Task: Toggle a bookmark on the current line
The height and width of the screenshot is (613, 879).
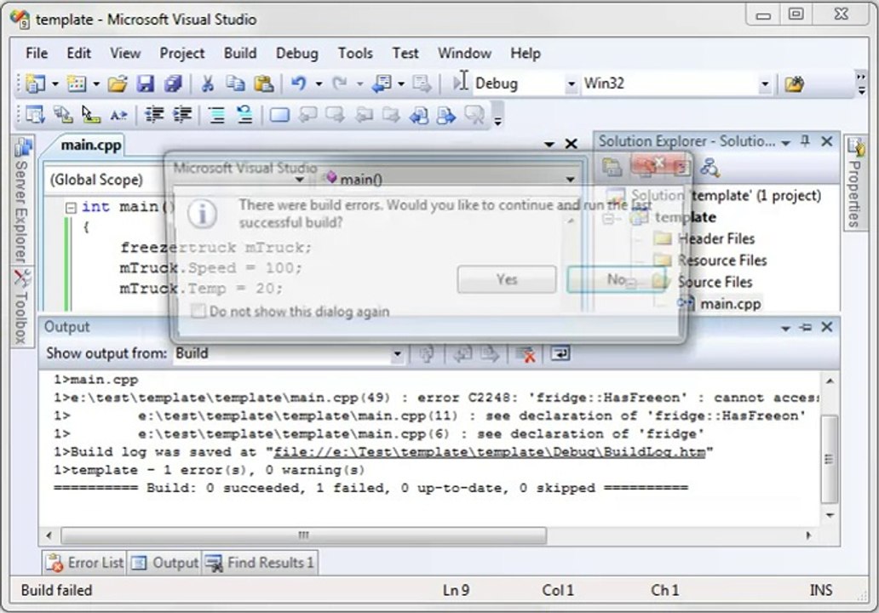Action: [279, 116]
